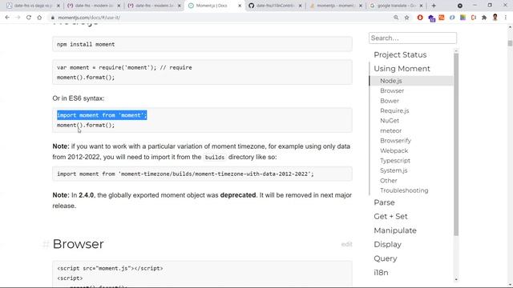Click the script src moment.js code line
The image size is (513, 288).
tap(110, 268)
